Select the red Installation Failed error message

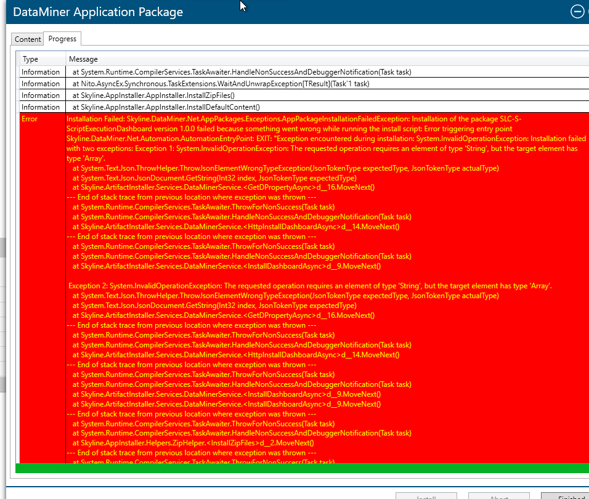327,288
